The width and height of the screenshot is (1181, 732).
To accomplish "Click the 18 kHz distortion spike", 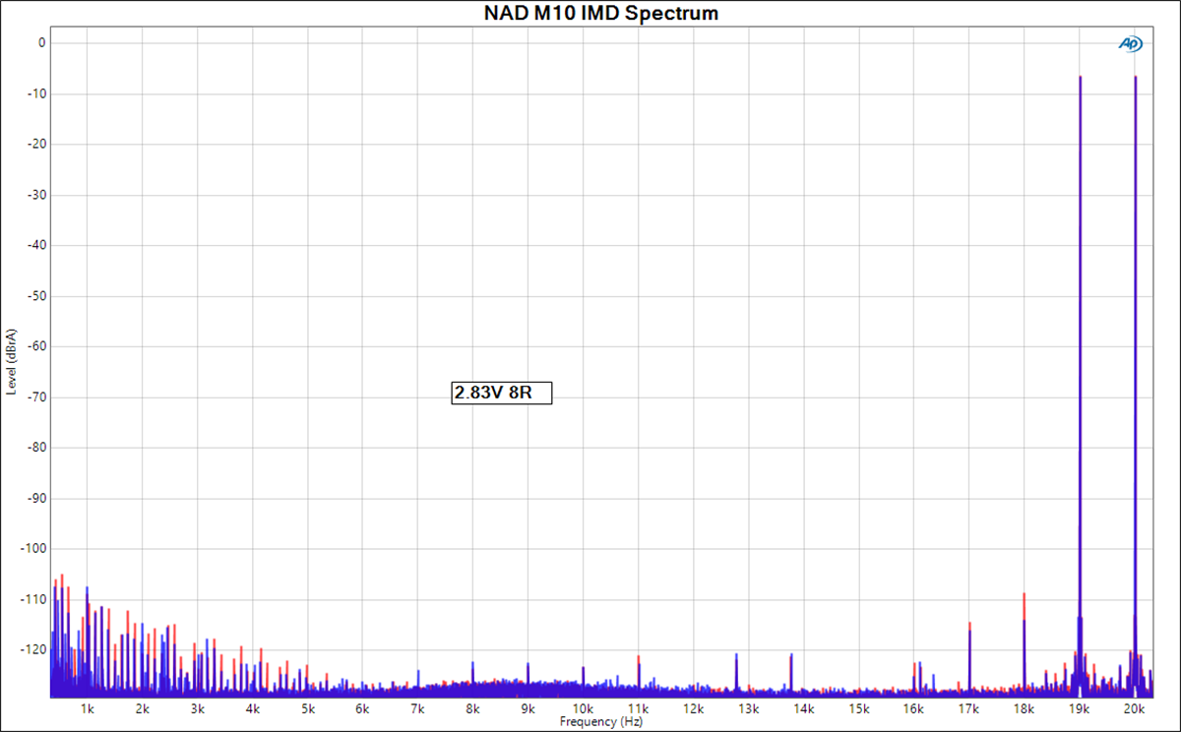I will 1025,644.
